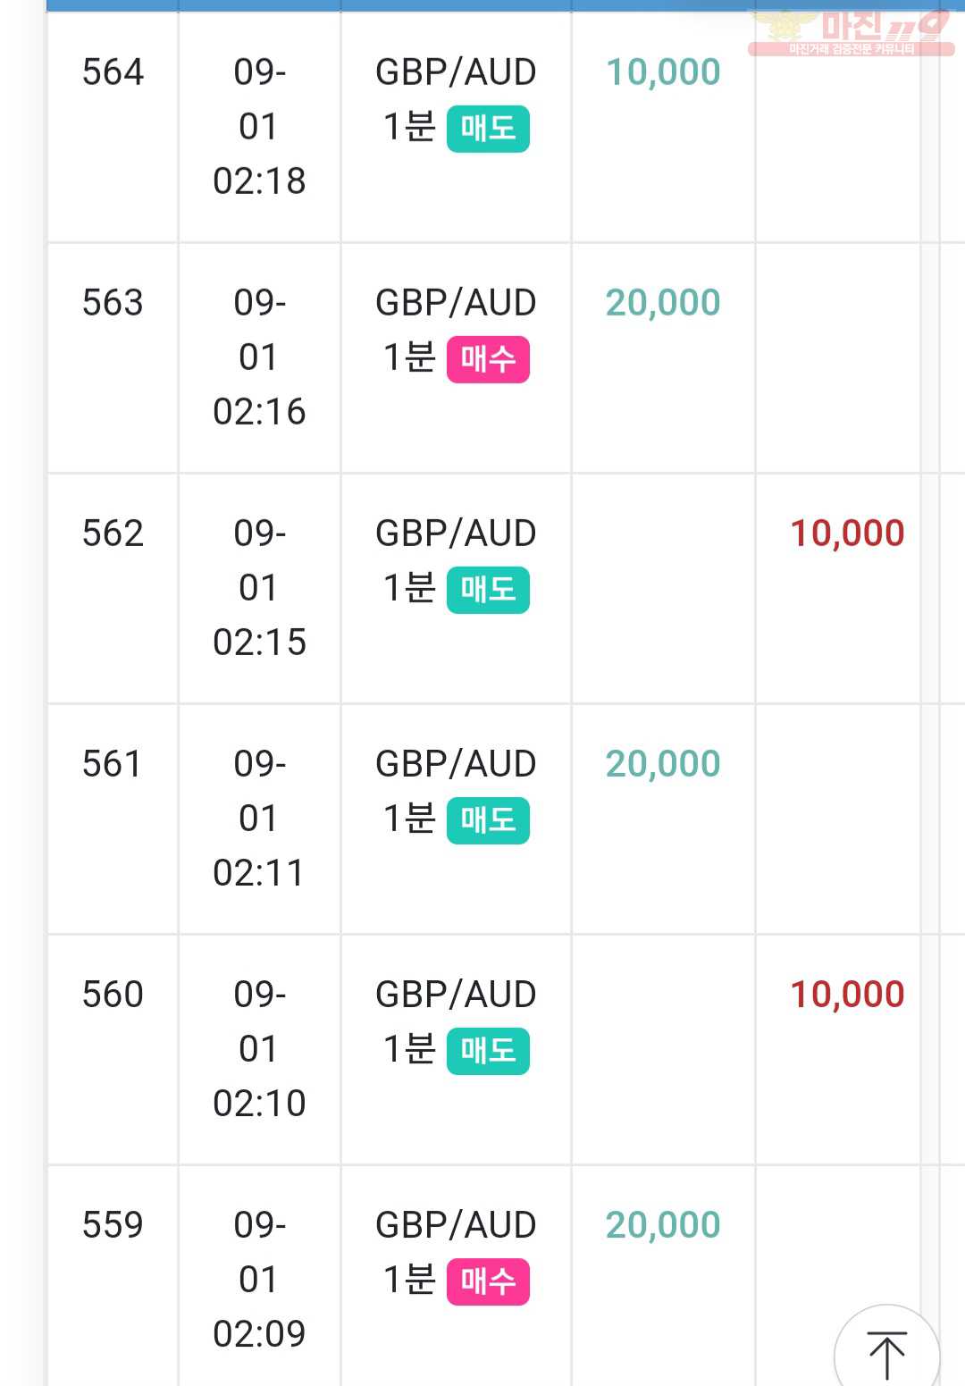The image size is (965, 1386).
Task: Click the 20,000 profit amount in row 561
Action: tap(663, 764)
